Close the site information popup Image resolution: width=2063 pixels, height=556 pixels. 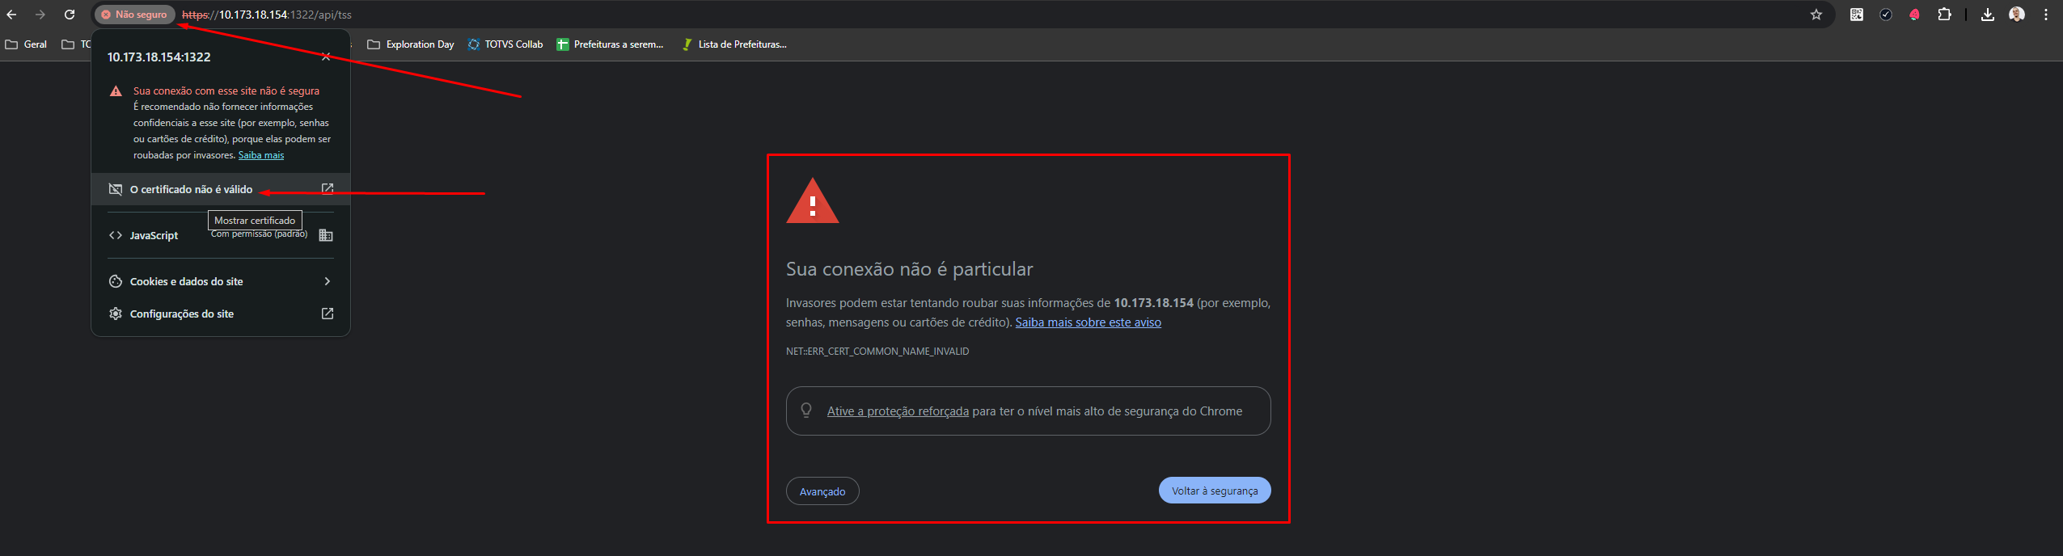(326, 57)
